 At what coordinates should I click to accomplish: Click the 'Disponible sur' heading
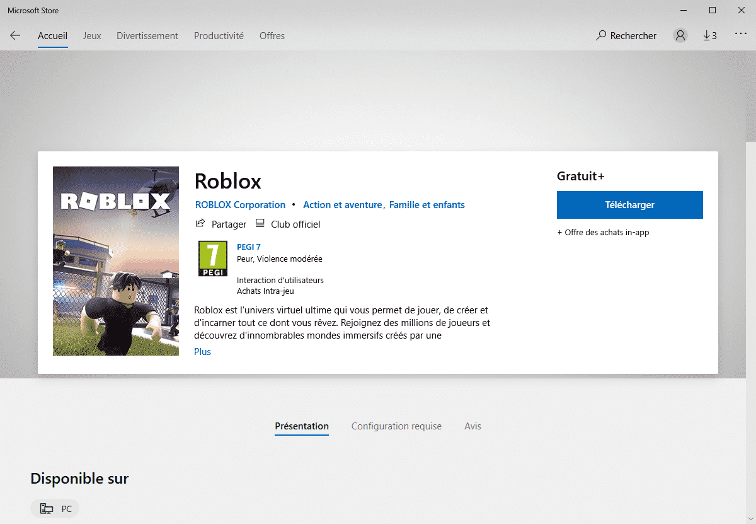pyautogui.click(x=79, y=479)
